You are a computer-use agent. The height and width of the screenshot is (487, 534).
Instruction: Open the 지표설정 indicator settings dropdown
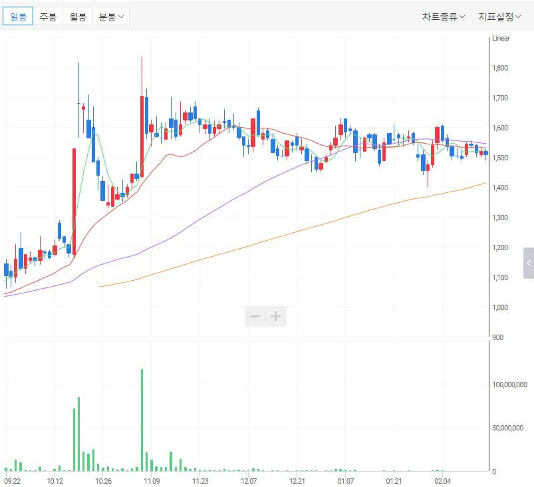point(499,17)
